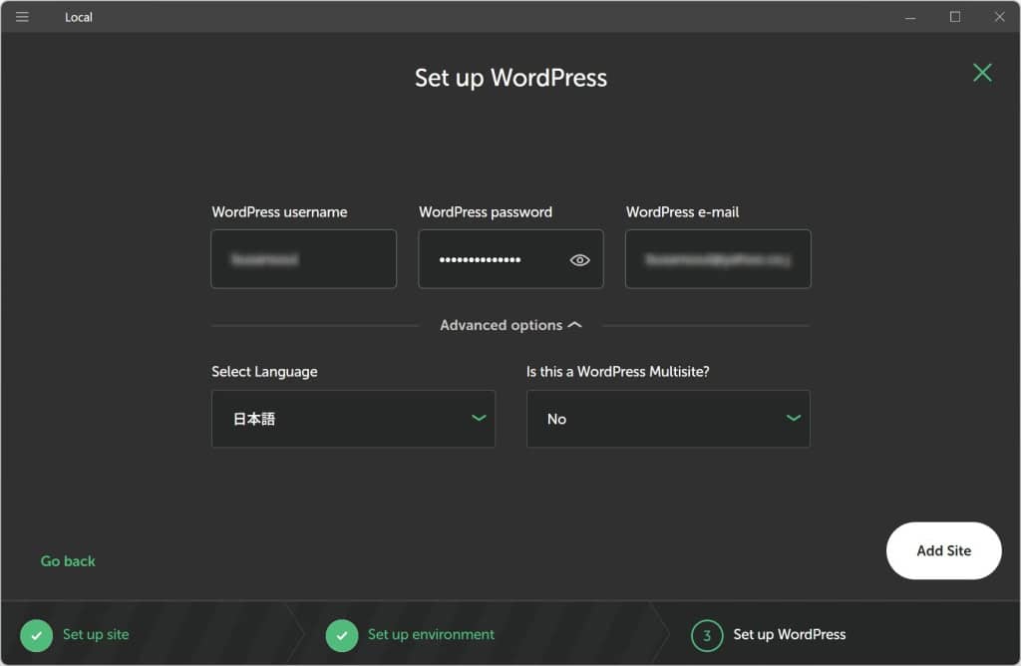Click the green checkmark beside Set up environment
This screenshot has width=1021, height=666.
[x=341, y=635]
